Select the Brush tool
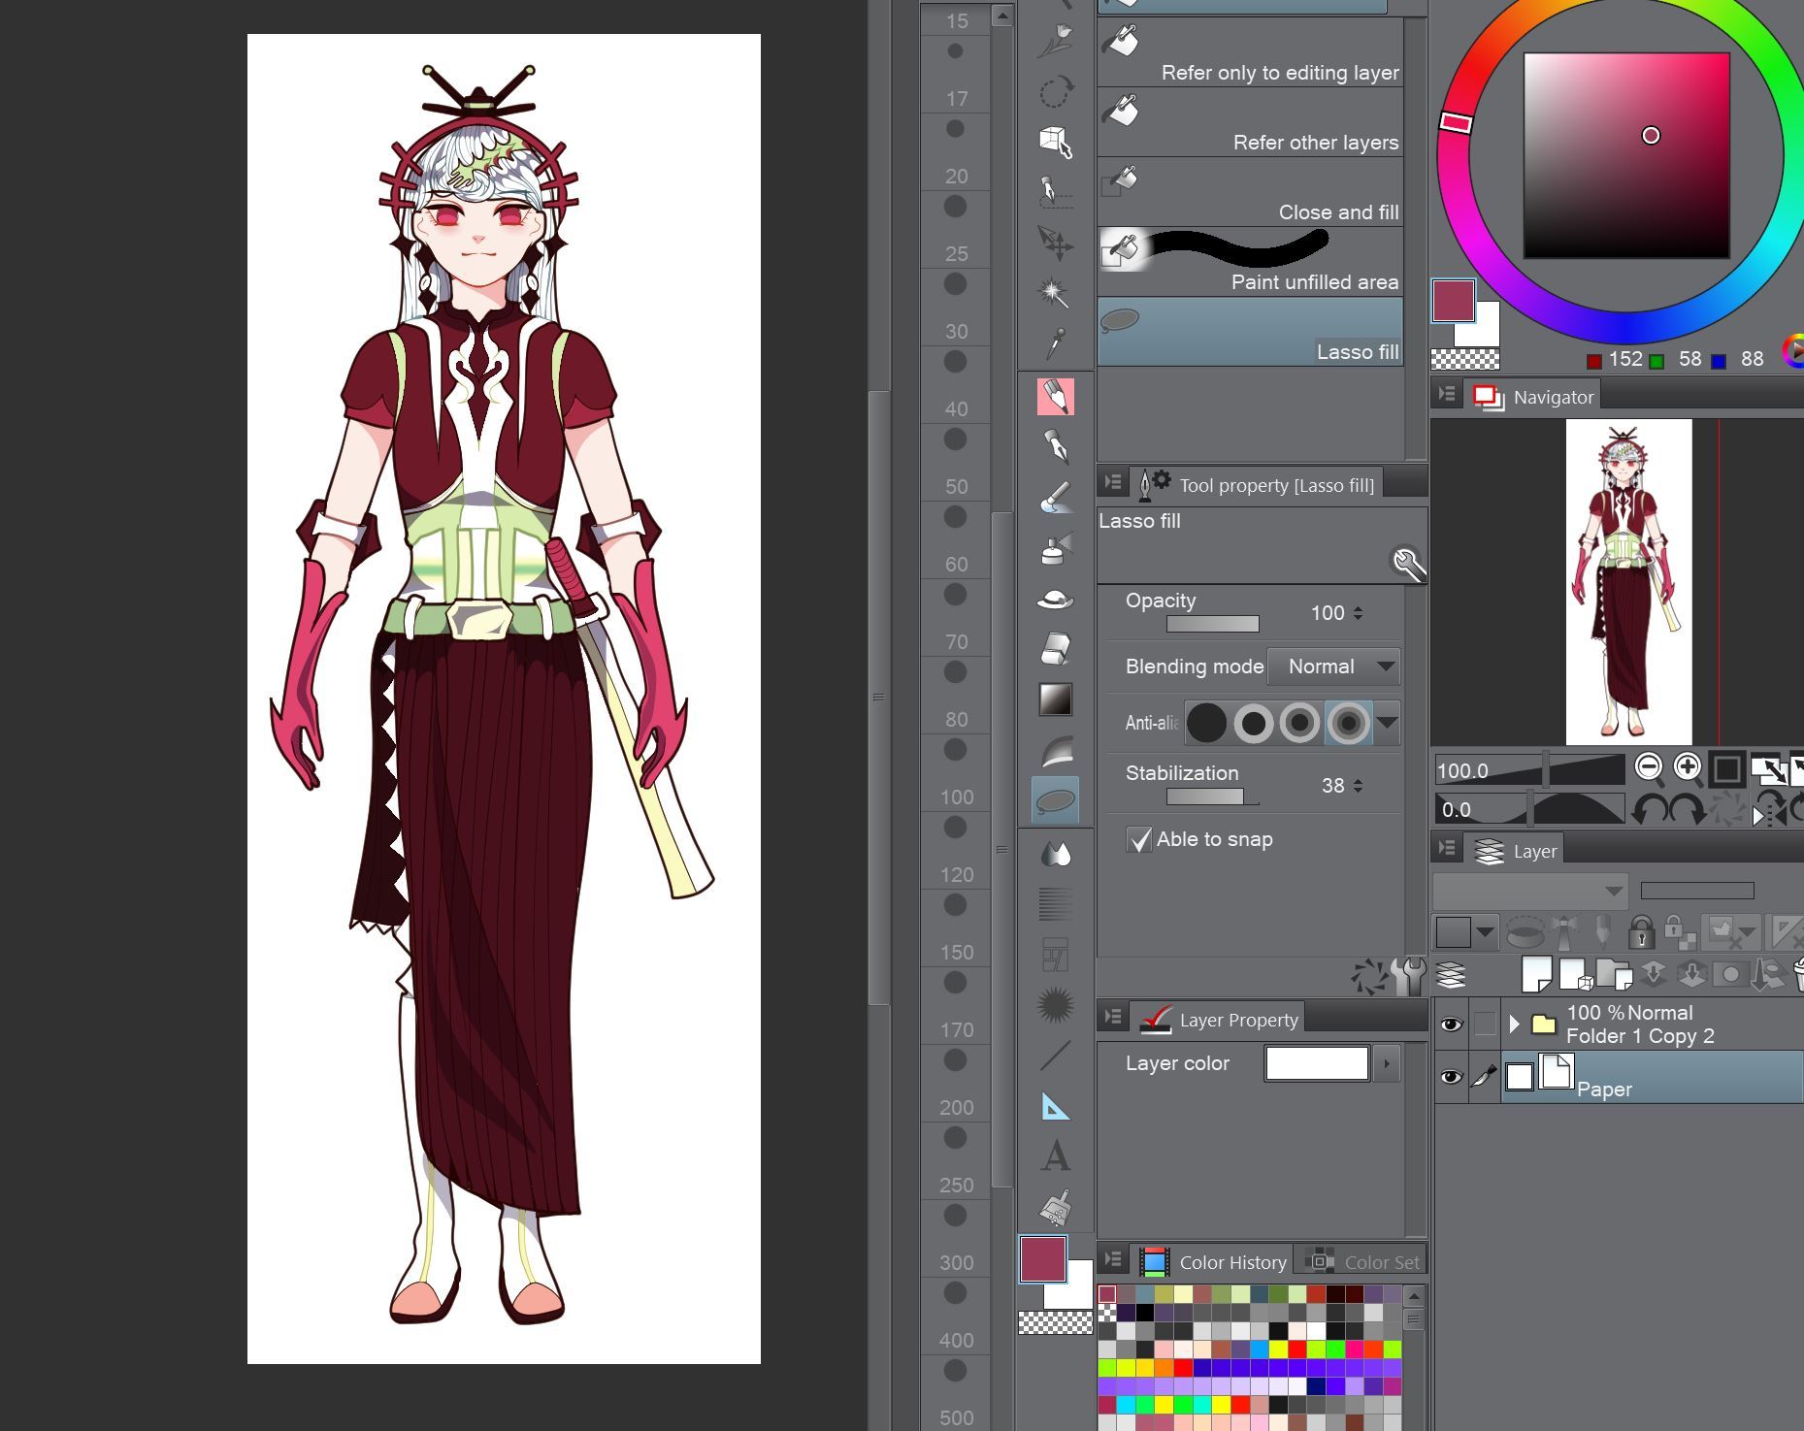This screenshot has width=1804, height=1431. (1056, 498)
